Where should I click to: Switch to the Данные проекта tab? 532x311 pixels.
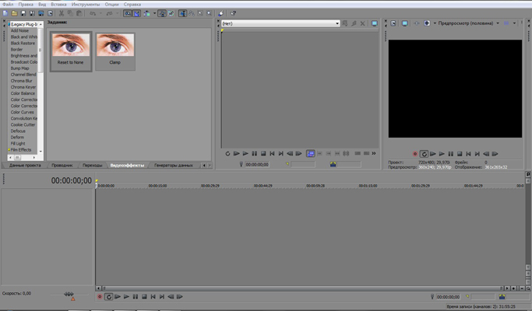25,166
